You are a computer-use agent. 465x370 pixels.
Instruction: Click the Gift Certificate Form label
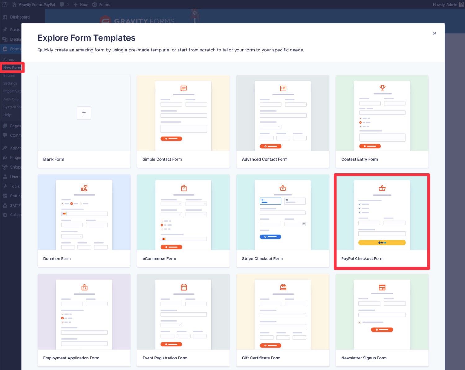tap(261, 358)
